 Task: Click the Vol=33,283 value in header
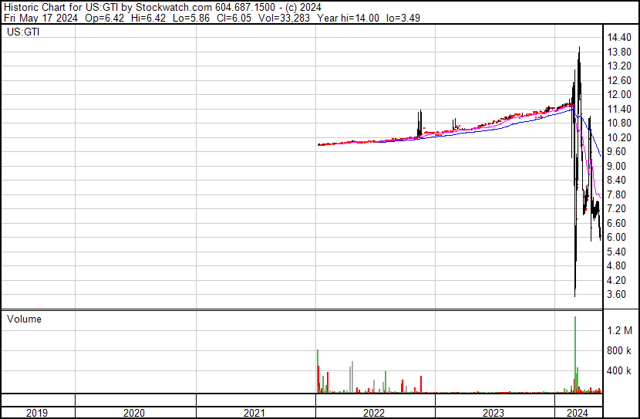(x=284, y=18)
